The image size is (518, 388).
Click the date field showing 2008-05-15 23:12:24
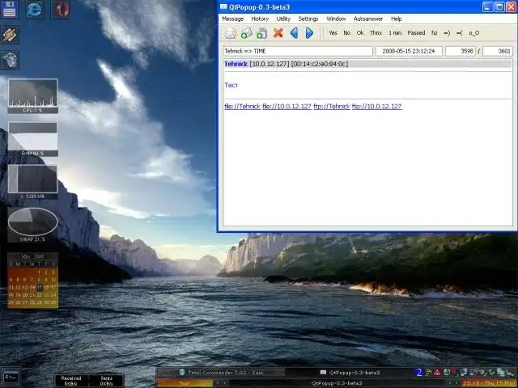pyautogui.click(x=409, y=51)
